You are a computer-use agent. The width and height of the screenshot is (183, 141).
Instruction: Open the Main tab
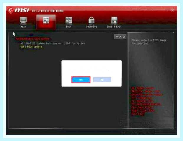[x=23, y=23]
